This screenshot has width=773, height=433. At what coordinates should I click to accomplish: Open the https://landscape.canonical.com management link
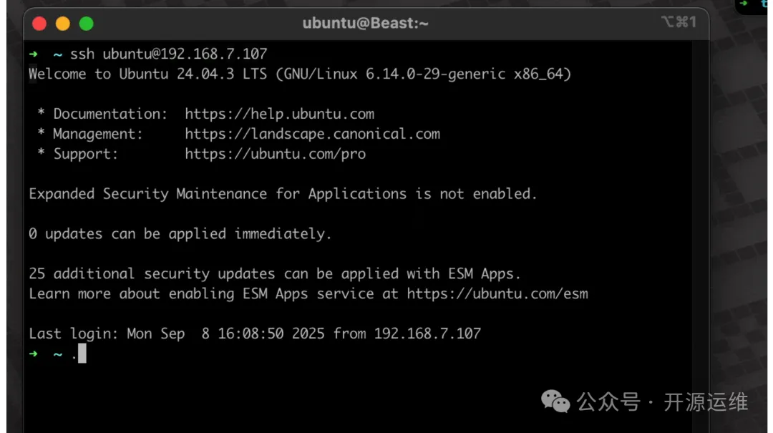(312, 134)
